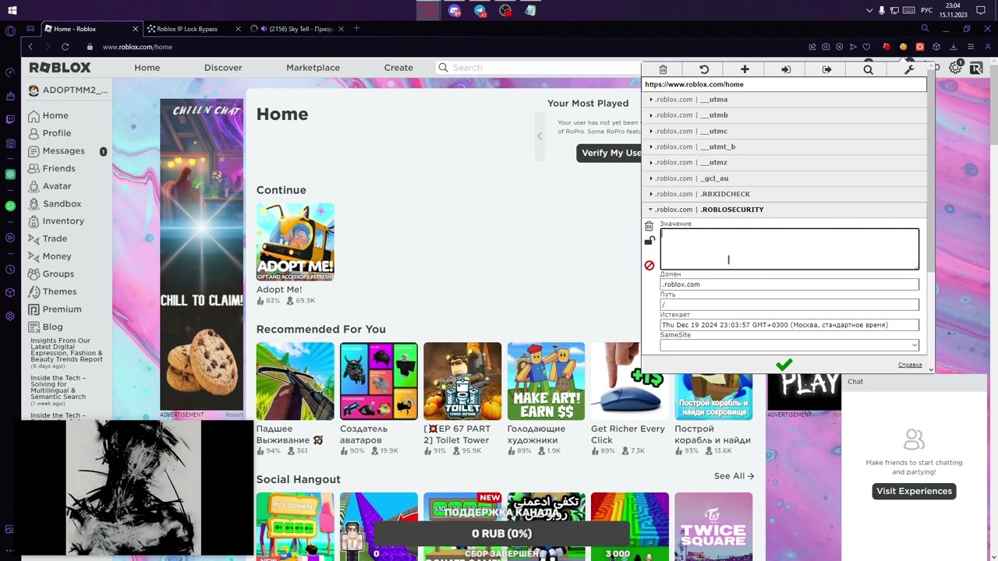This screenshot has height=561, width=998.
Task: Open the Windows Start button
Action: pos(12,10)
